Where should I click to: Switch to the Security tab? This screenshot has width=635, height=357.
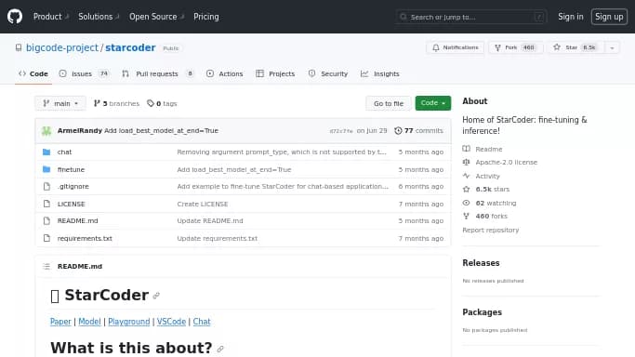click(328, 73)
